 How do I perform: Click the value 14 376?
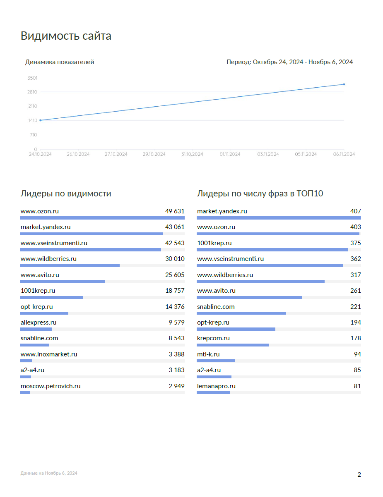click(175, 307)
